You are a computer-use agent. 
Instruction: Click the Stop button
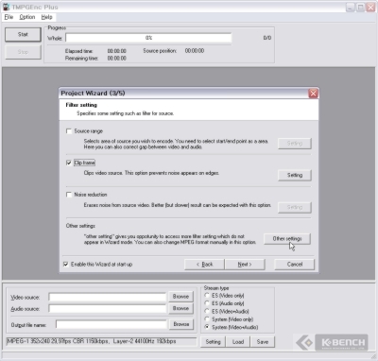point(23,52)
